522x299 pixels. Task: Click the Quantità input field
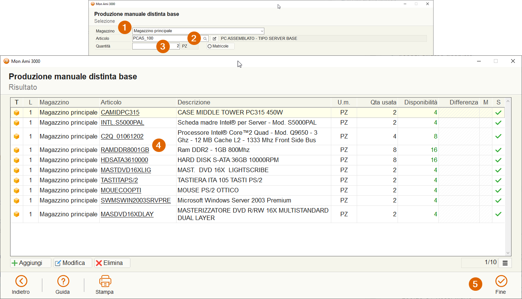pos(156,46)
